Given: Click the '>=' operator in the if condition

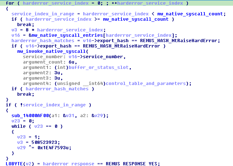Looking at the screenshot, I should click(x=97, y=19).
